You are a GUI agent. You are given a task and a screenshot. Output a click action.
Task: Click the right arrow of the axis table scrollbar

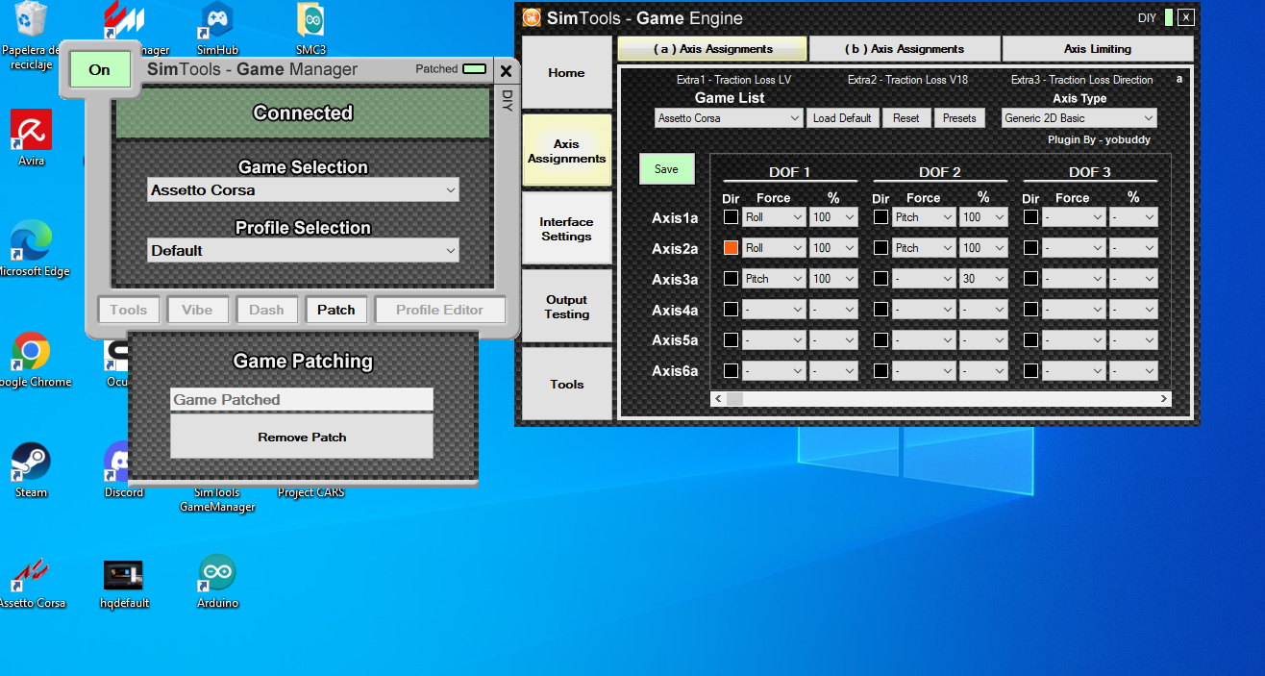[x=1163, y=398]
